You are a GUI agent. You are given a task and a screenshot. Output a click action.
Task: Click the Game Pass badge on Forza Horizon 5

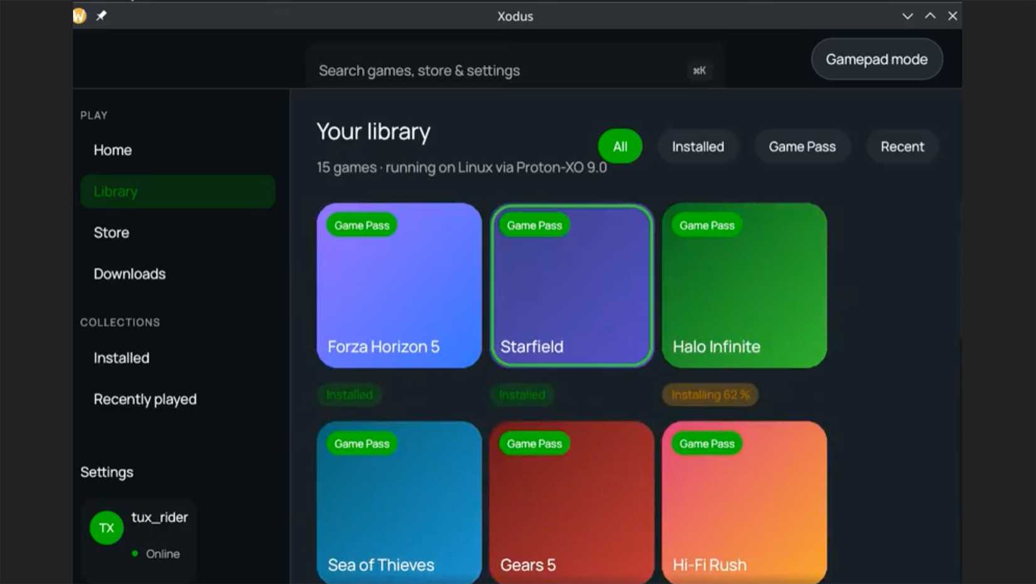coord(362,225)
